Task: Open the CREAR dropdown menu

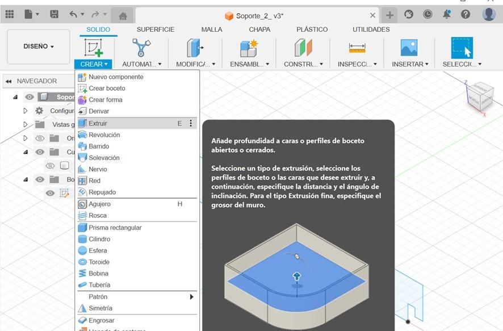Action: pyautogui.click(x=93, y=64)
